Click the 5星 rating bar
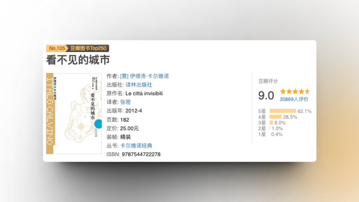The height and width of the screenshot is (202, 359). [282, 111]
